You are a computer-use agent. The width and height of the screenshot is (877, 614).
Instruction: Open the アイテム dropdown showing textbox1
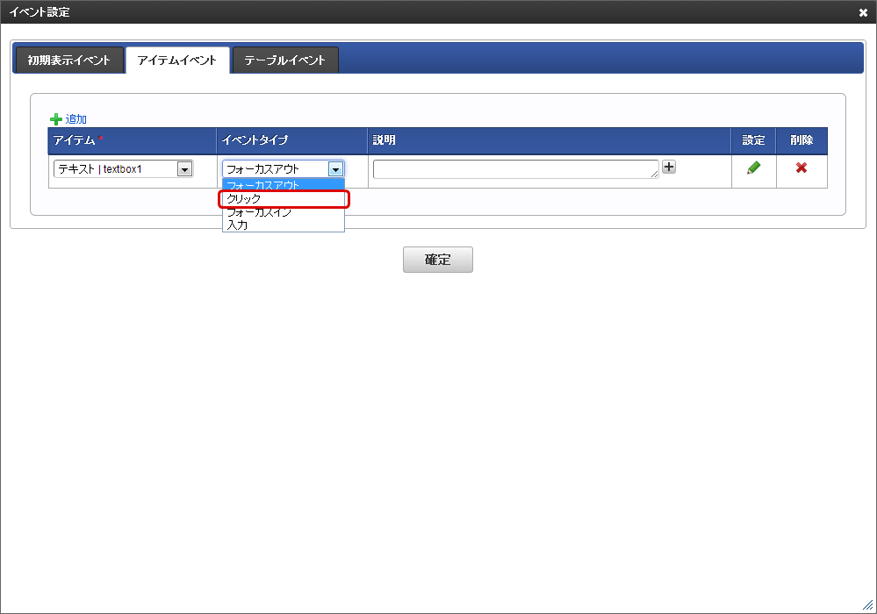click(x=123, y=168)
